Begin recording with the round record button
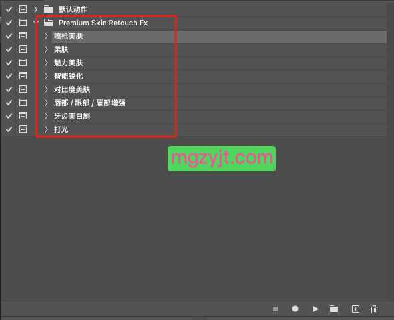Viewport: 394px width, 320px height. [295, 309]
